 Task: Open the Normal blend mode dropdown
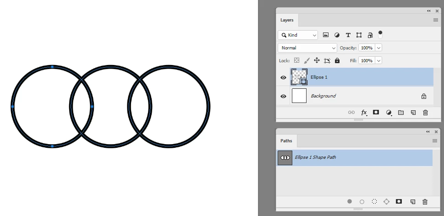[x=307, y=48]
